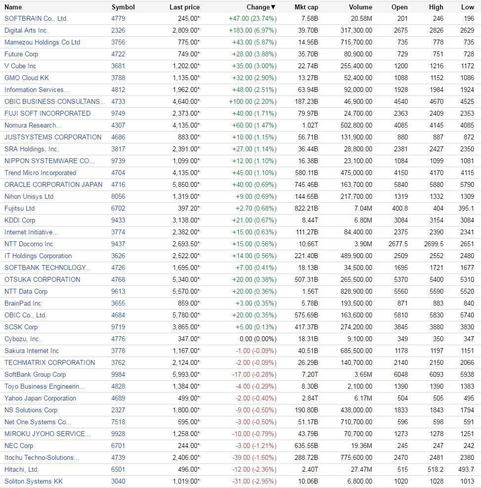Image resolution: width=481 pixels, height=488 pixels.
Task: Sort by the Open column header
Action: pyautogui.click(x=399, y=7)
